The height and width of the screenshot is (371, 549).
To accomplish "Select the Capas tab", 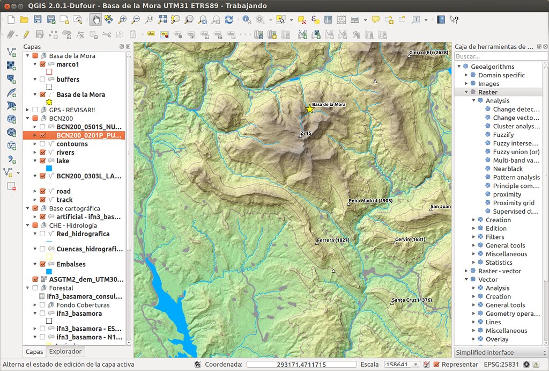I will 34,352.
